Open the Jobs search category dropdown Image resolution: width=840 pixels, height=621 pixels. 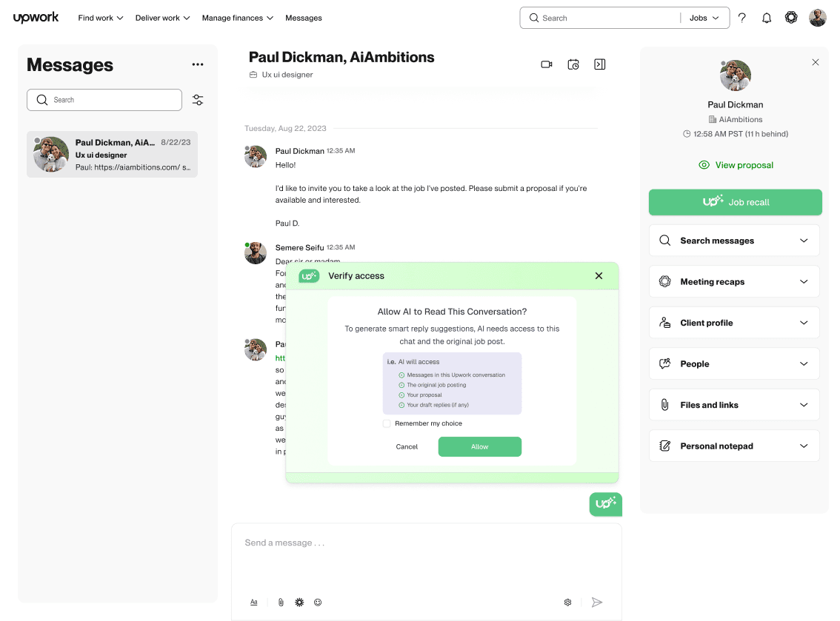(x=704, y=18)
